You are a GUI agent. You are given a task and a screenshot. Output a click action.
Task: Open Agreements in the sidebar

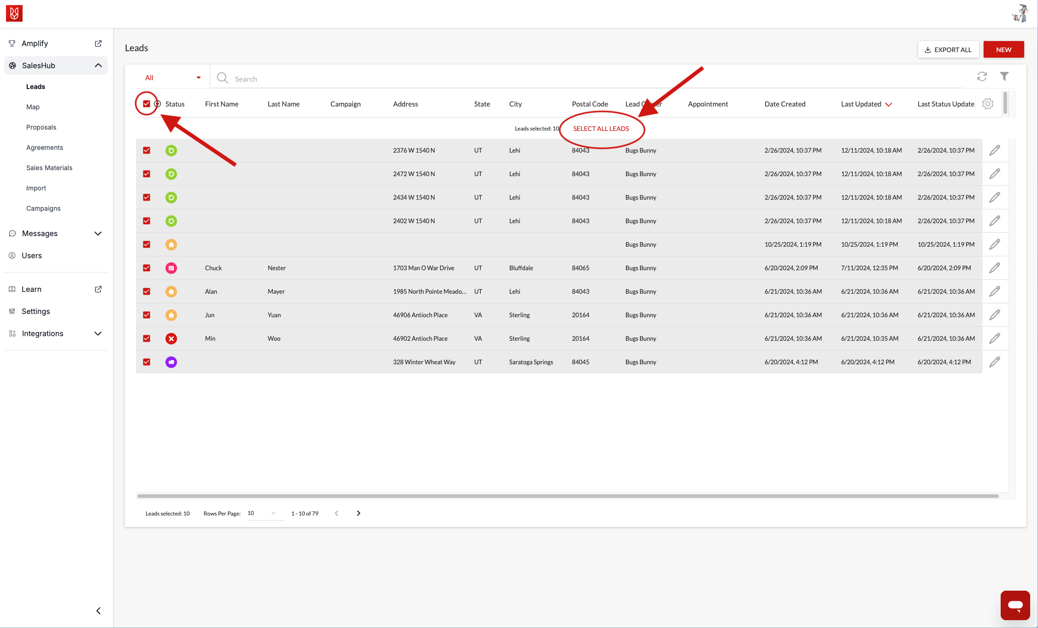(45, 148)
